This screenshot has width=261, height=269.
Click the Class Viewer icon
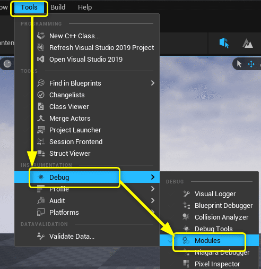click(41, 106)
